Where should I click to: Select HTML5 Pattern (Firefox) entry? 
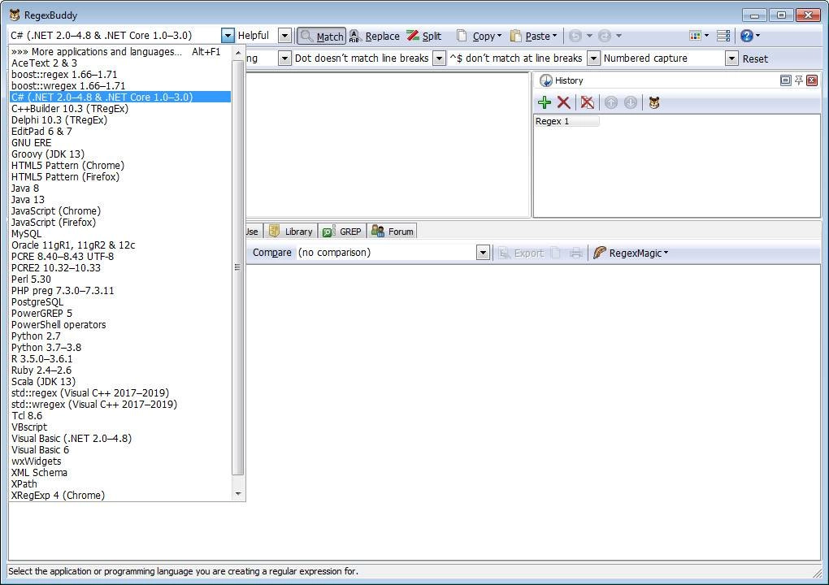[x=120, y=176]
